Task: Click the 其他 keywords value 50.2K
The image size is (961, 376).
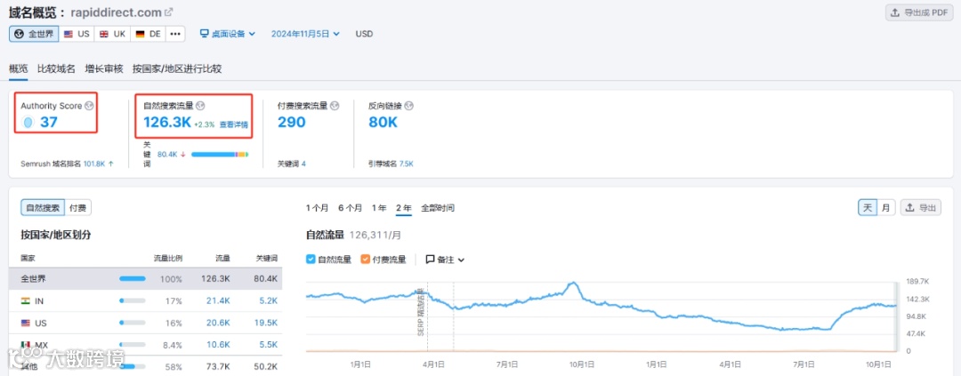Action: point(265,367)
